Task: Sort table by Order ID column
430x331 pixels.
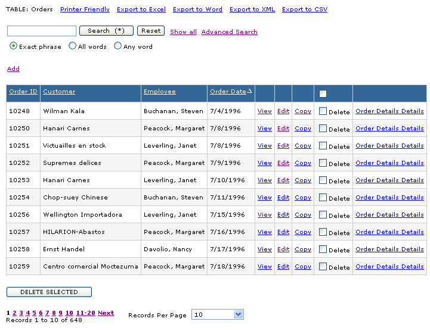Action: click(x=23, y=92)
